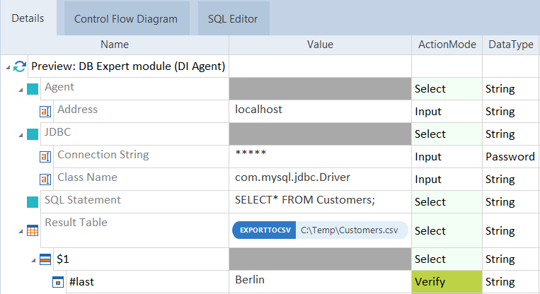Viewport: 540px width, 294px height.
Task: Collapse the Result Table node
Action: point(20,231)
